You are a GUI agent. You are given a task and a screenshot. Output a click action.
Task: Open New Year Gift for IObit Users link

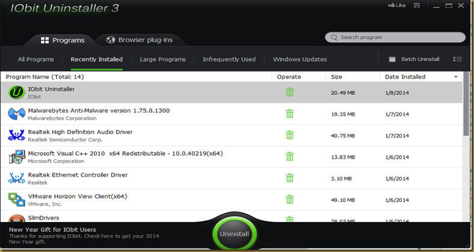pyautogui.click(x=52, y=230)
